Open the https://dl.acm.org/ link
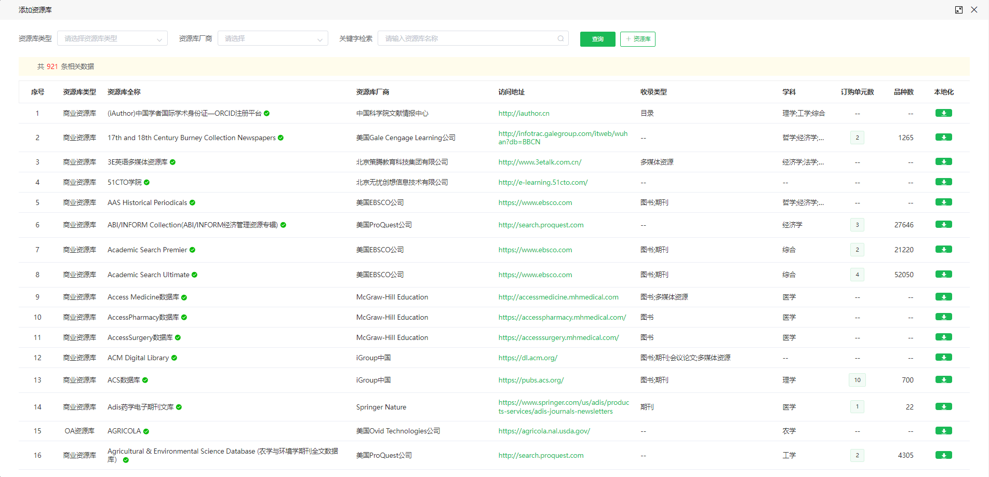 pos(528,358)
